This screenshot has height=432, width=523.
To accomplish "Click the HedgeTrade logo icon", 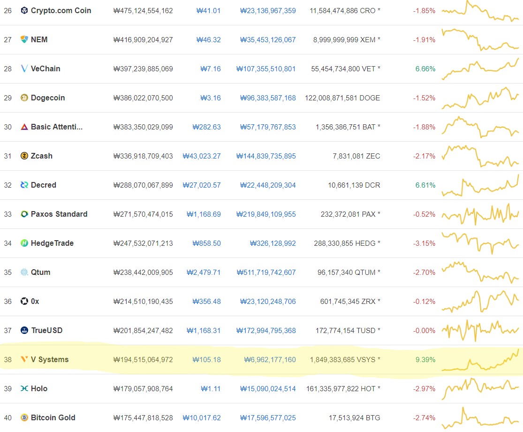I will tap(24, 243).
